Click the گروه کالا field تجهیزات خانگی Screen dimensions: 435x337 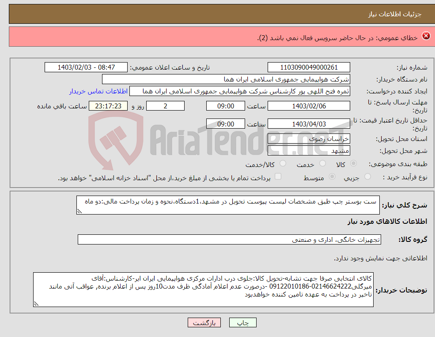pos(229,240)
